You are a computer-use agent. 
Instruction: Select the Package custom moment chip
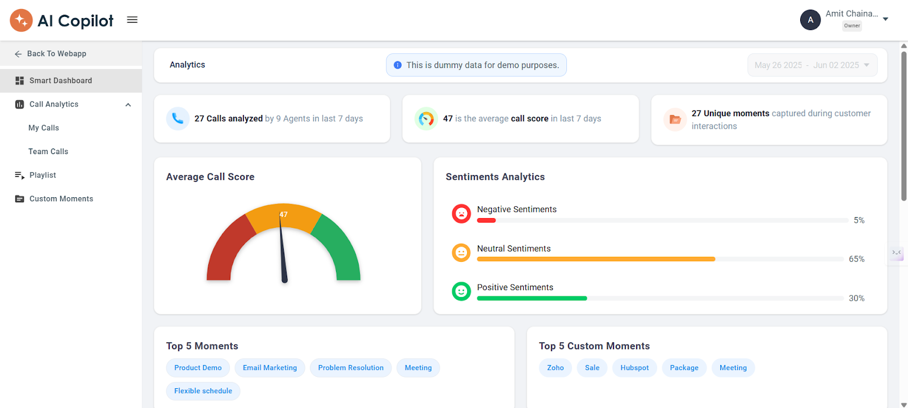click(x=684, y=368)
